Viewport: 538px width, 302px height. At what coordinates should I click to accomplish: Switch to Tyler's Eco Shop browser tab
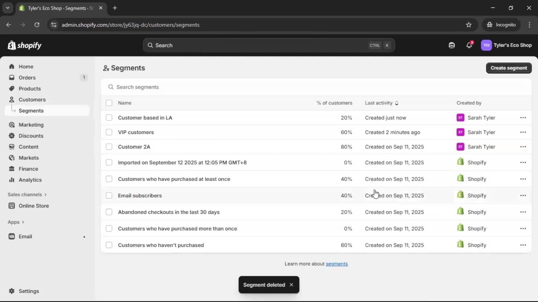point(56,8)
